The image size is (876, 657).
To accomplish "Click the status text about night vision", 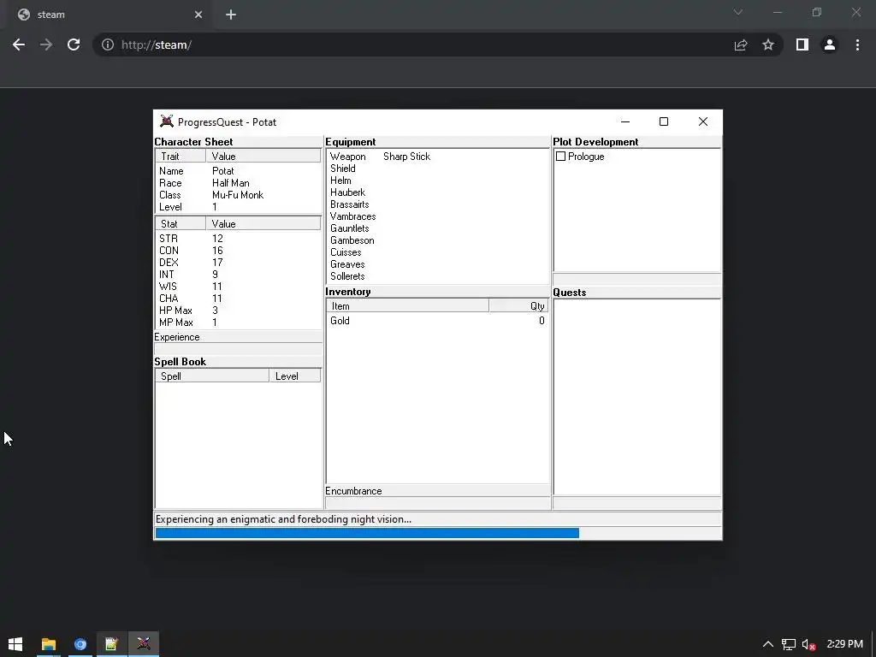I will (x=283, y=519).
